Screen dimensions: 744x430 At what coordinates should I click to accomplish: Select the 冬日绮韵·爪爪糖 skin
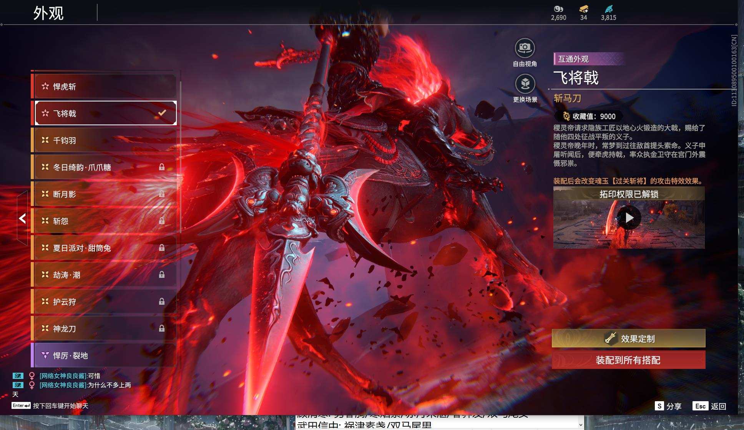tap(104, 167)
